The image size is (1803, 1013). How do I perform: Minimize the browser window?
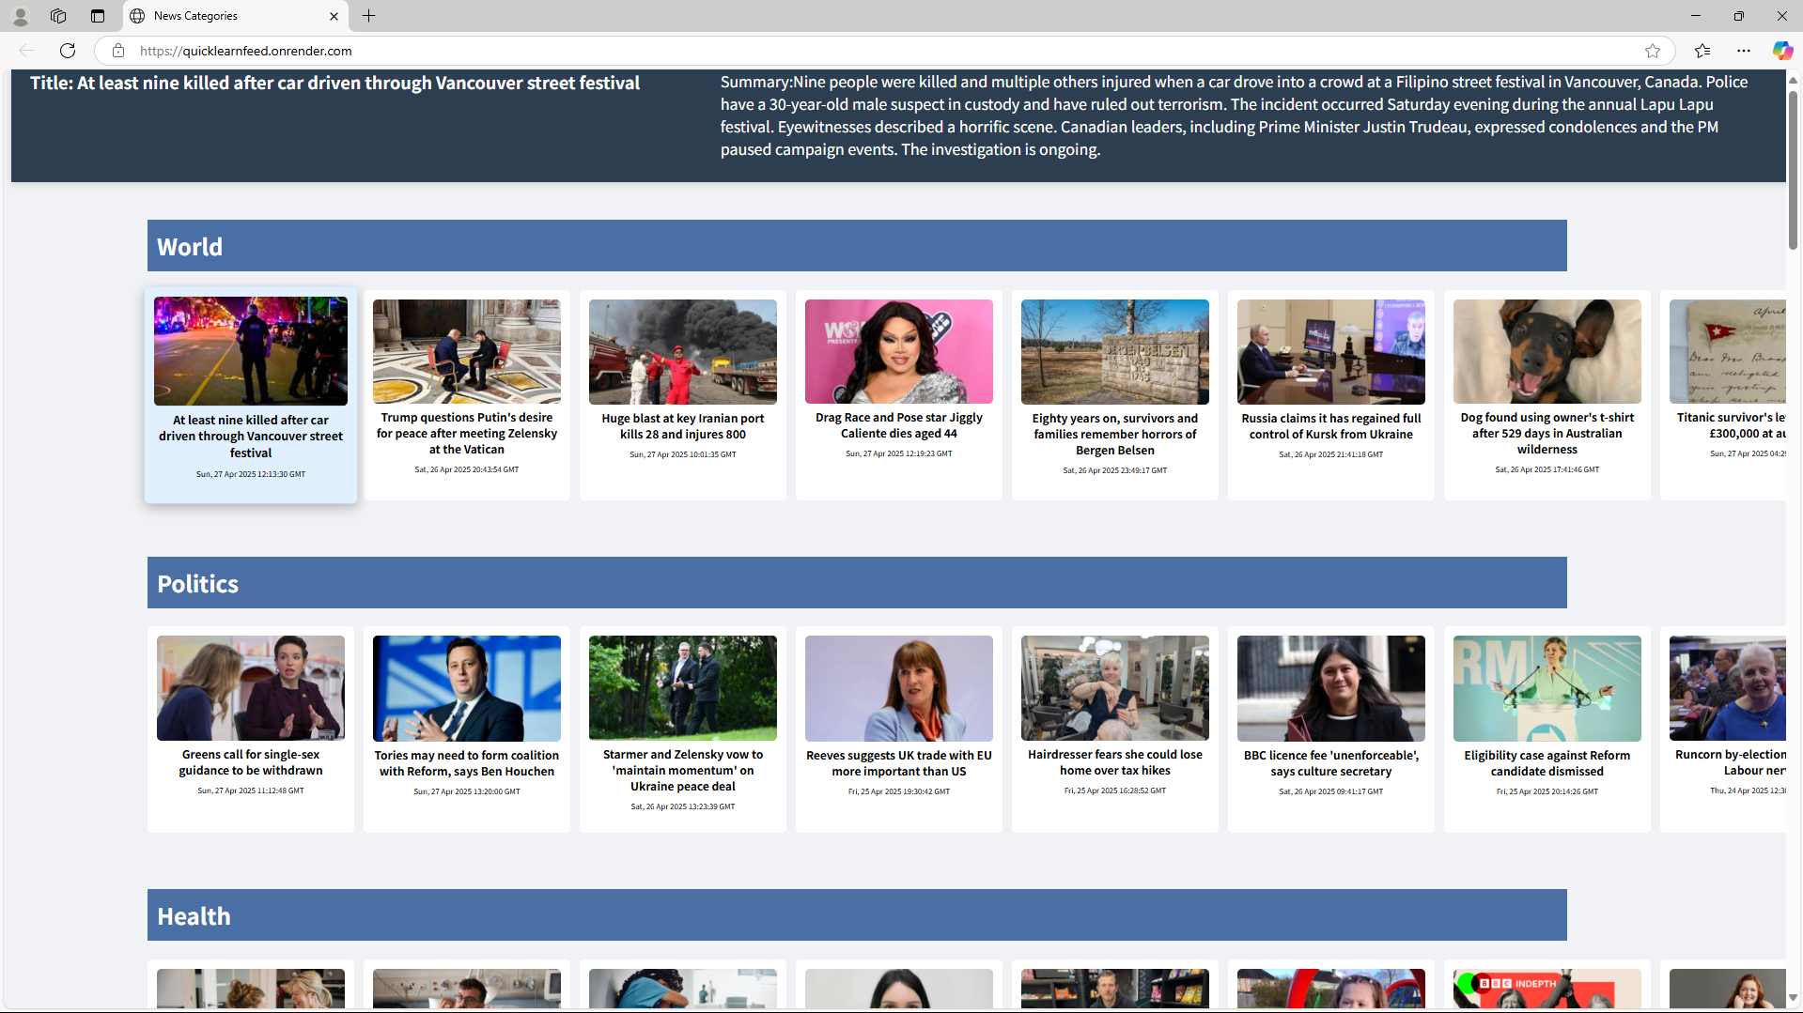(x=1696, y=16)
